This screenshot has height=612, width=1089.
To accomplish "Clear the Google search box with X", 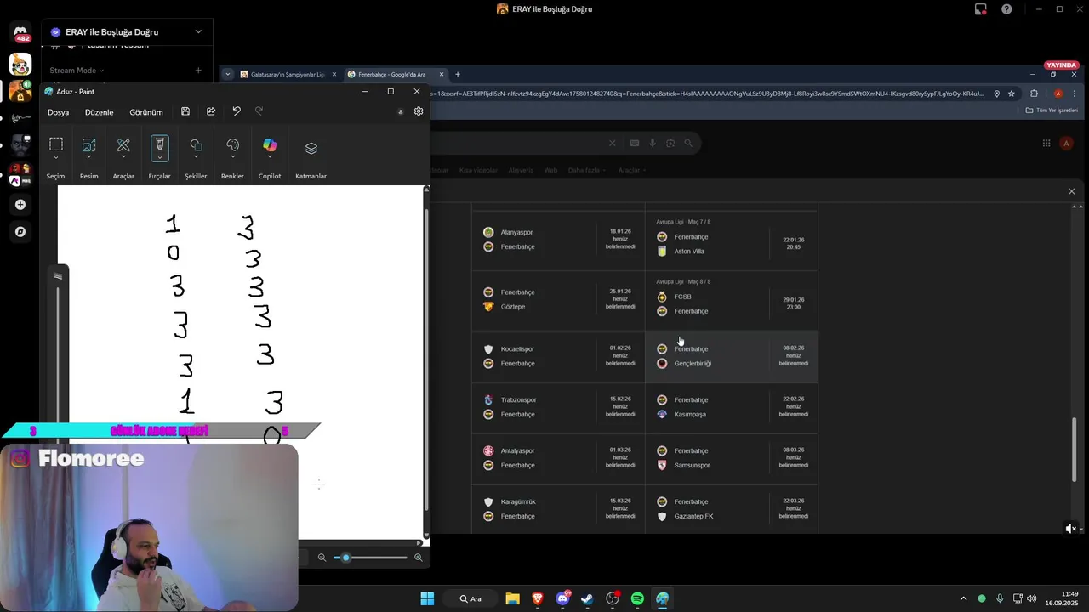I will point(612,144).
